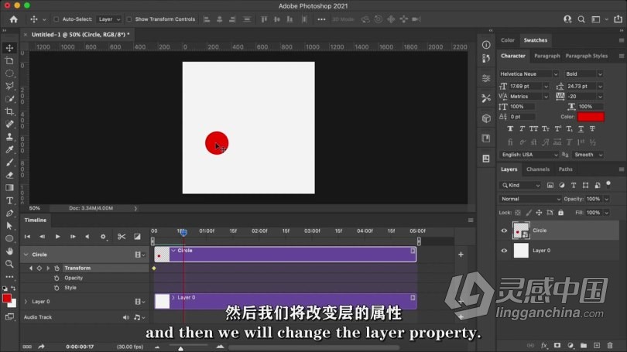Add a layer mask
Screen dimensions: 627x352
(557, 345)
